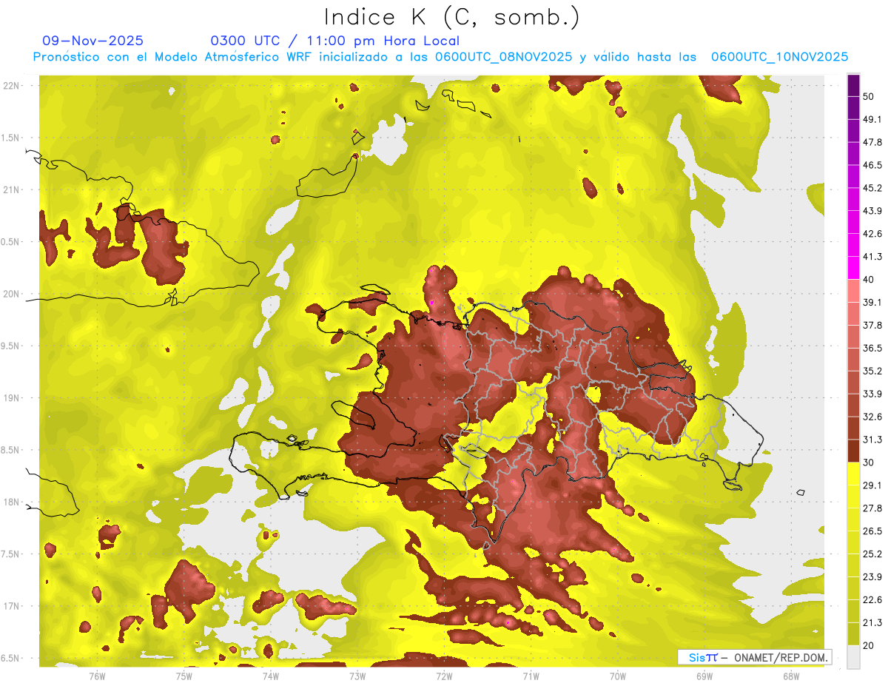Click the legend value '21.3'

point(872,622)
